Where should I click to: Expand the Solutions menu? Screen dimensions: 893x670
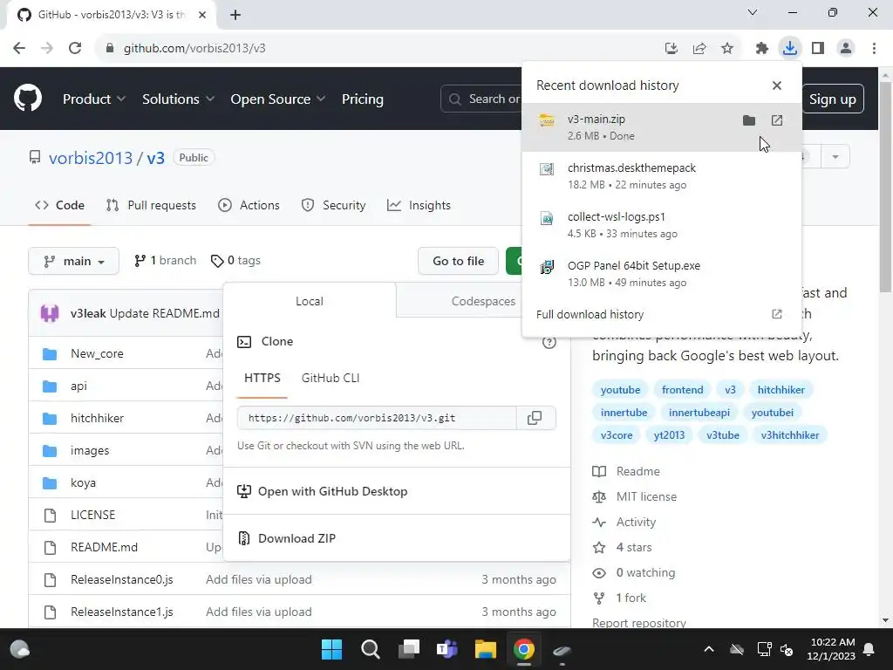pyautogui.click(x=178, y=99)
